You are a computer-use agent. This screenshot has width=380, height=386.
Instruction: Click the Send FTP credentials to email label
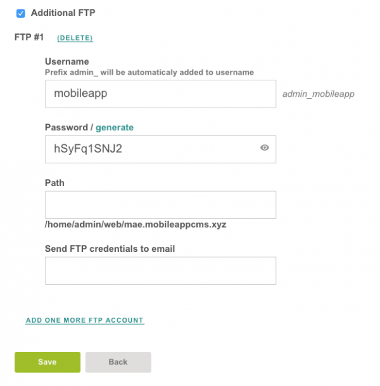pyautogui.click(x=110, y=249)
